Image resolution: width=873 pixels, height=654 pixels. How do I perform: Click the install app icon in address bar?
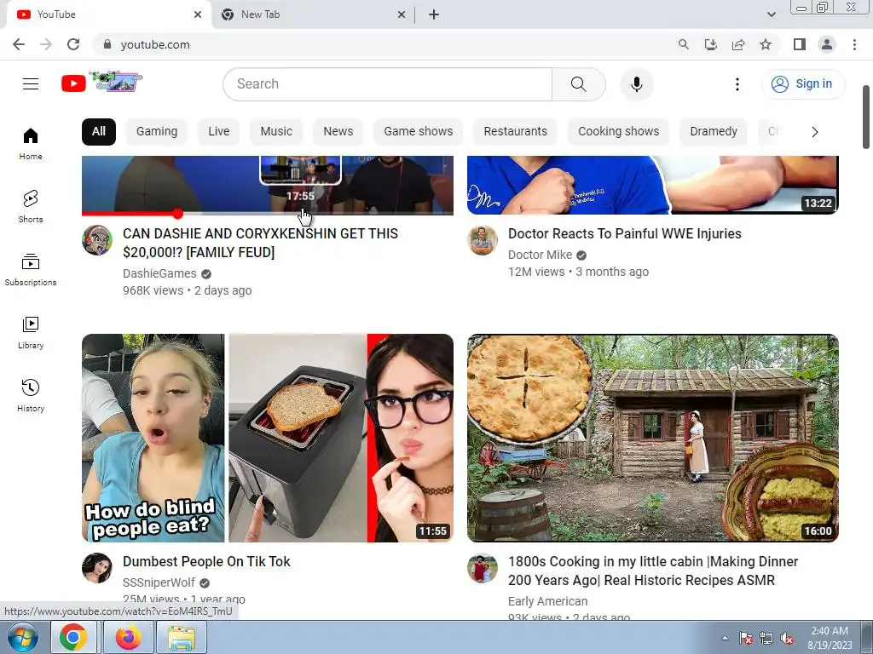(x=711, y=44)
